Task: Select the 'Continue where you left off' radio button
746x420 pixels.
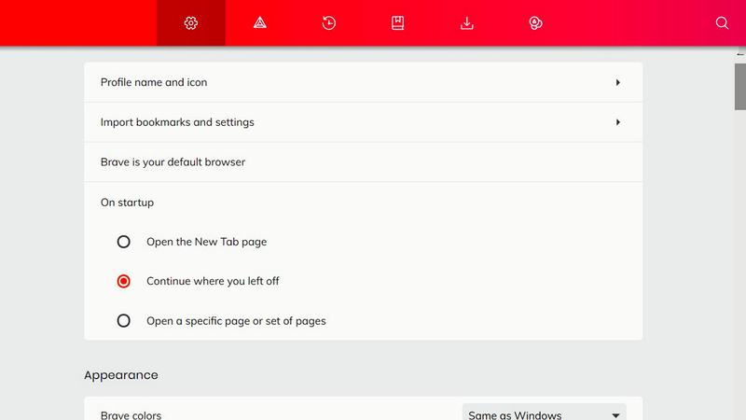Action: [124, 281]
